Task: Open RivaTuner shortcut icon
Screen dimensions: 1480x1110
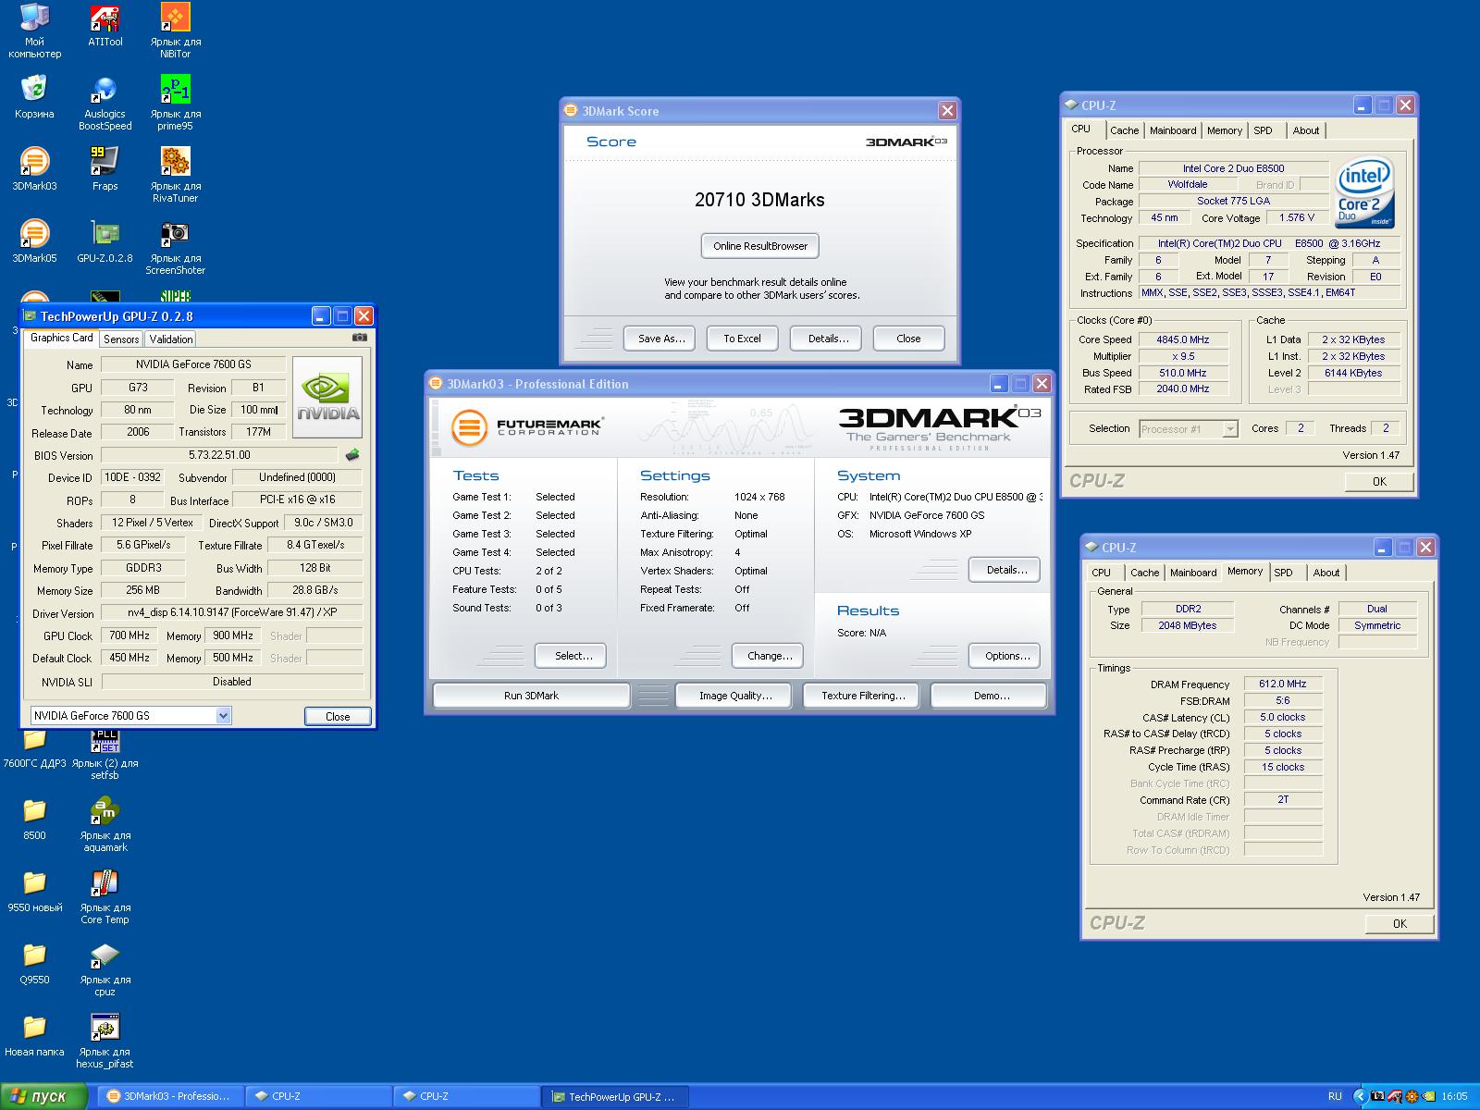Action: coord(175,175)
